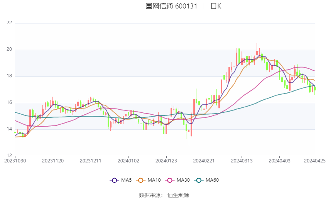Hide the MA10 line via its label
The image size is (328, 199).
click(x=154, y=180)
